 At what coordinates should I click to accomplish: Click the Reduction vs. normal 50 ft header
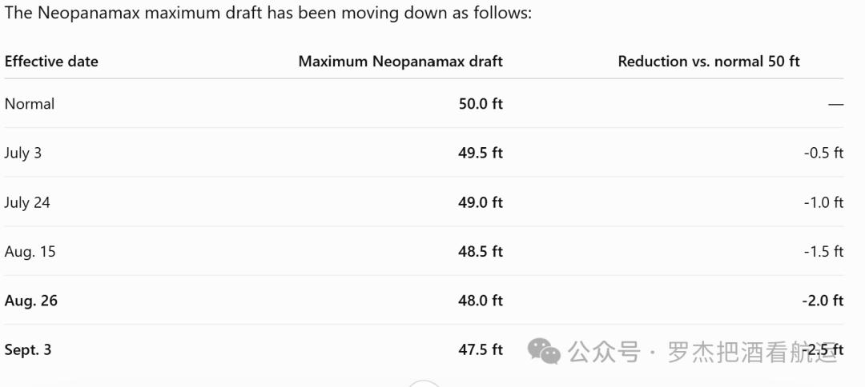(709, 61)
